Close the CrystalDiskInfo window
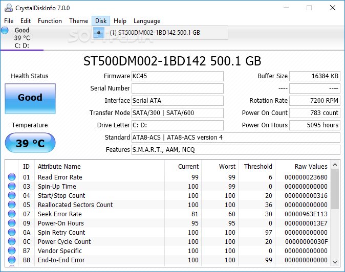 coord(333,8)
